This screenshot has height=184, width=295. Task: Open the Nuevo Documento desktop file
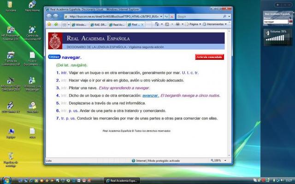tap(32, 58)
